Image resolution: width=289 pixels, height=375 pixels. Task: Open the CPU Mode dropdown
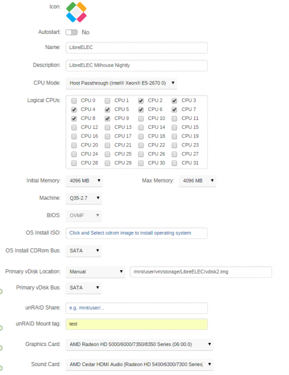[x=121, y=83]
